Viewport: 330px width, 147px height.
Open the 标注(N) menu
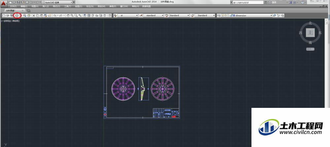(90, 6)
